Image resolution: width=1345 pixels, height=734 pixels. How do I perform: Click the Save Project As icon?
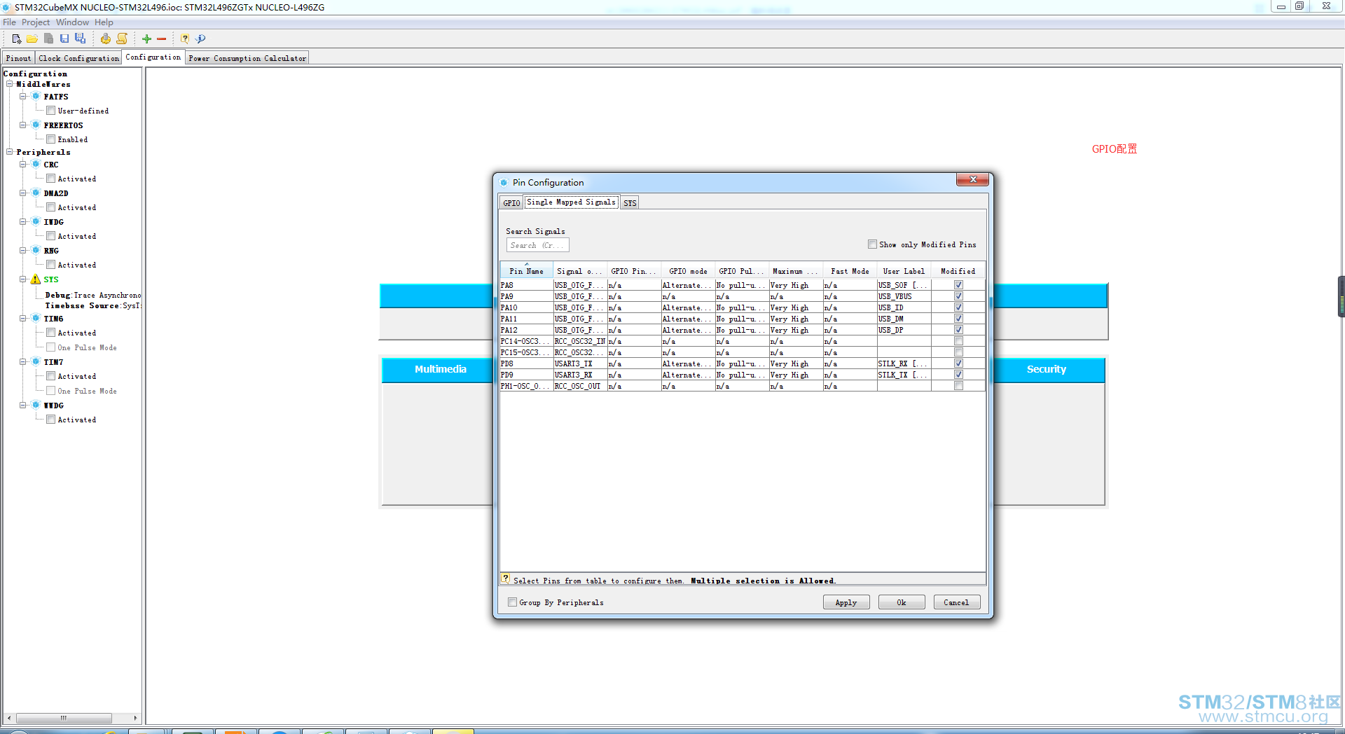81,39
